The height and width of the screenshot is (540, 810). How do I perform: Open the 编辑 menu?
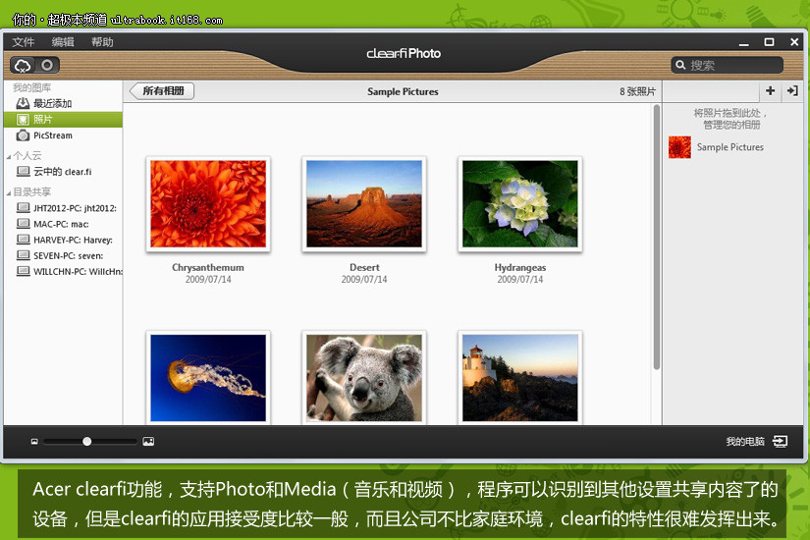pos(63,42)
